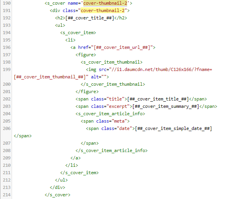Click line number 208 in the gutter
The image size is (226, 199).
[x=7, y=151]
